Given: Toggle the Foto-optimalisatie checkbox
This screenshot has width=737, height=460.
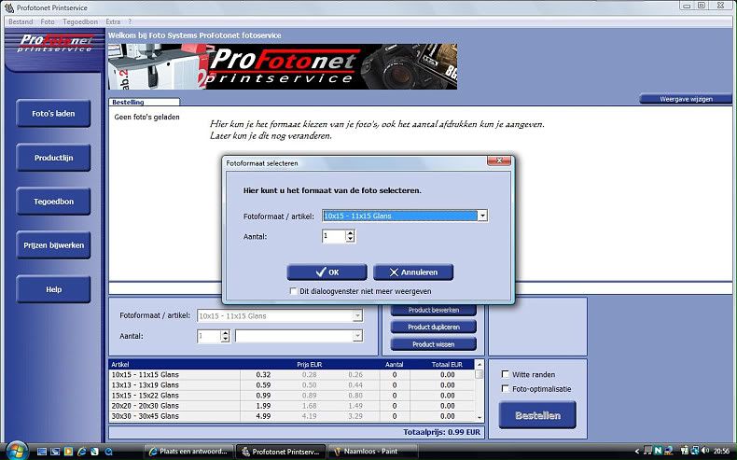Looking at the screenshot, I should 506,388.
